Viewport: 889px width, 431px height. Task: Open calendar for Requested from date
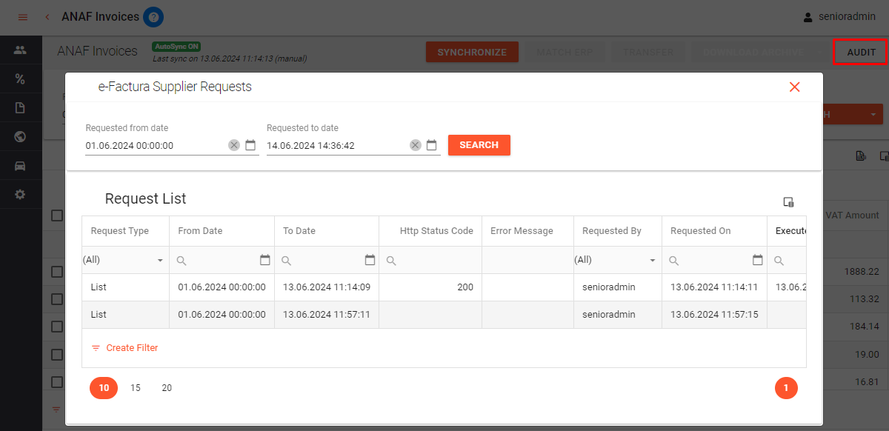pos(250,145)
